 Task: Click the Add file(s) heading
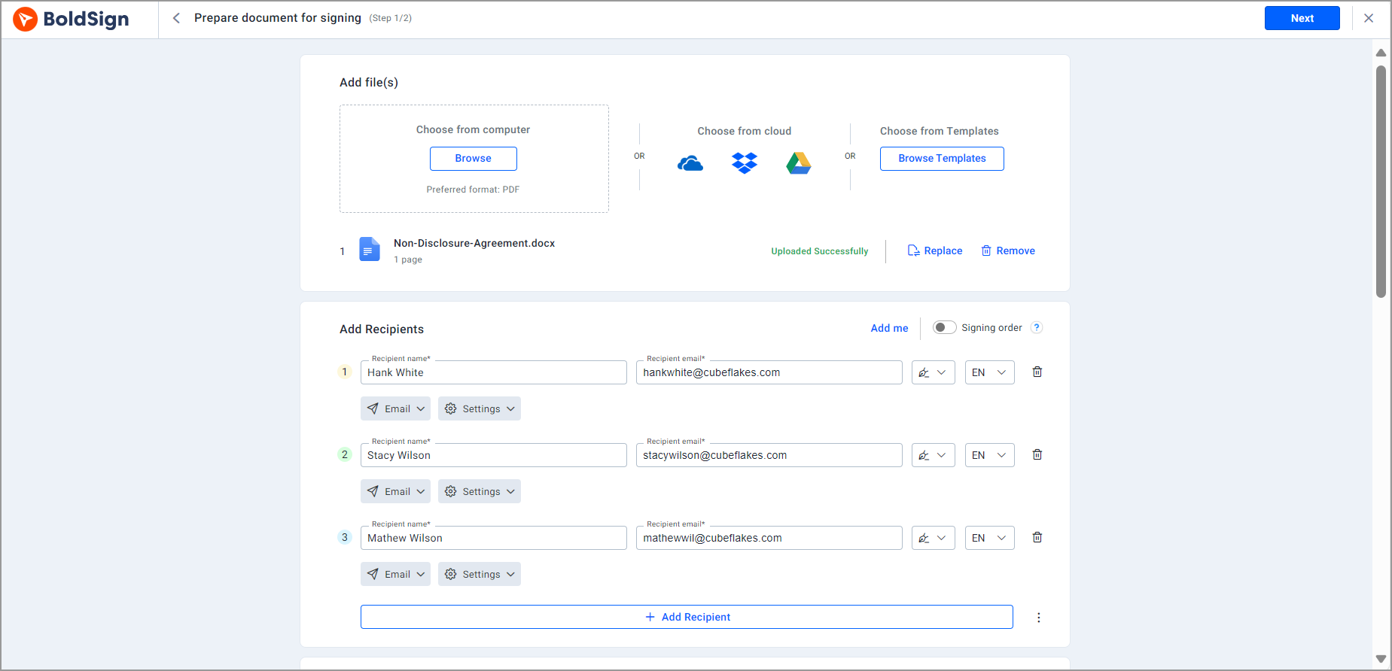point(369,82)
